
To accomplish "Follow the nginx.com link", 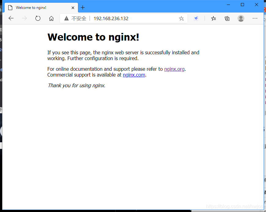I will pos(134,75).
